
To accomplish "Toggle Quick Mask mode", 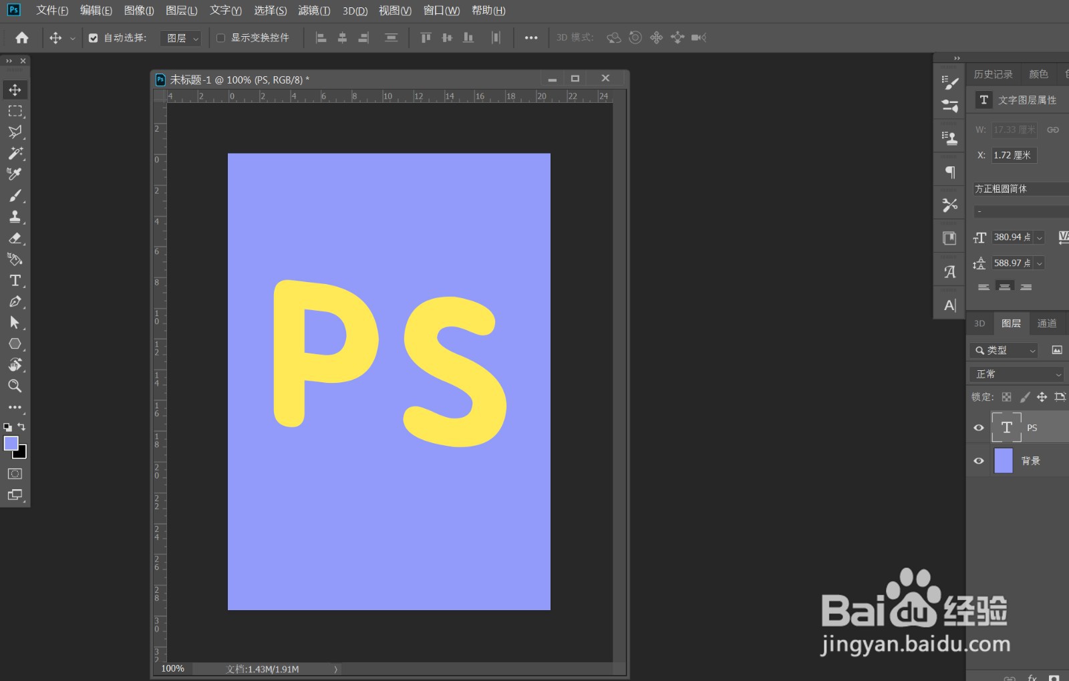I will click(x=15, y=474).
